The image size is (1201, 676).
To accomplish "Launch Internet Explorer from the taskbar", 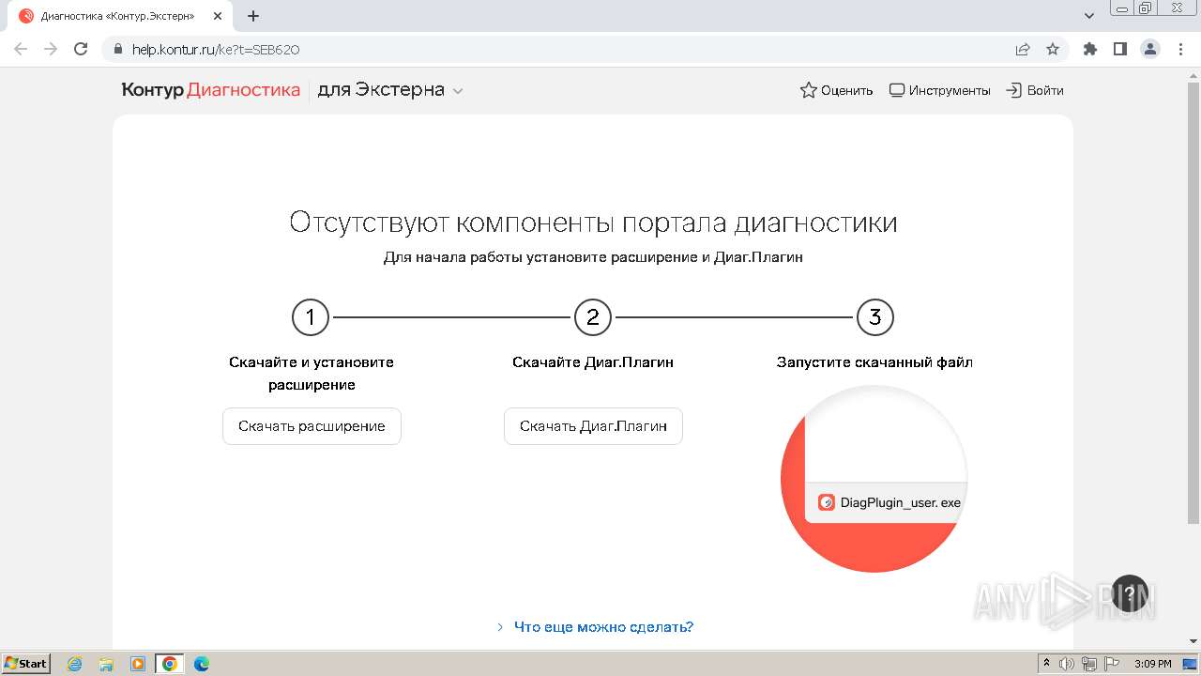I will 75,664.
